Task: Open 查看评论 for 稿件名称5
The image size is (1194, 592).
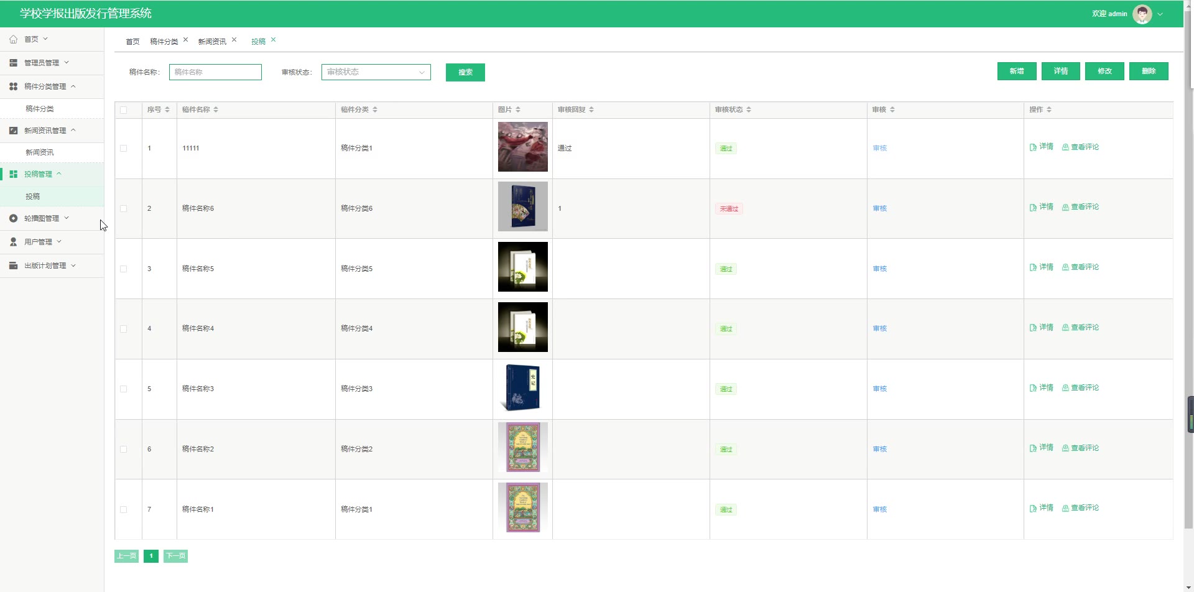Action: tap(1080, 267)
